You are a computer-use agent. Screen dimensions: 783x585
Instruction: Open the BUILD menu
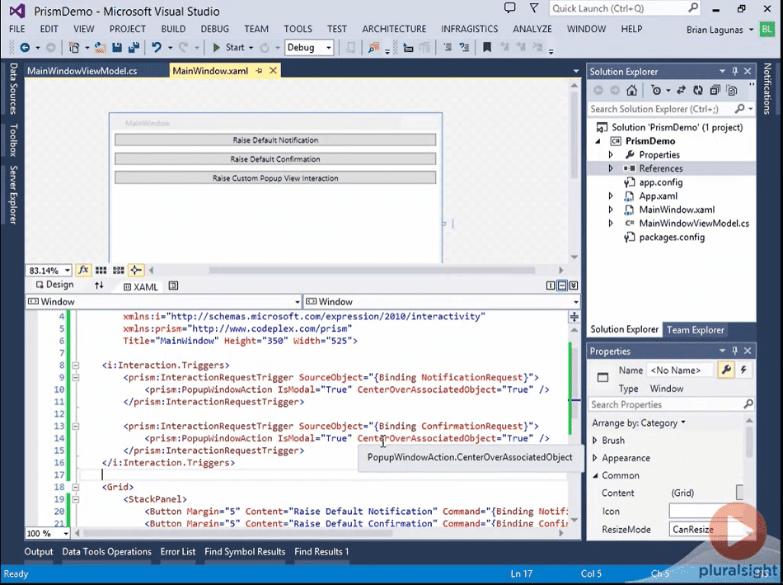(173, 29)
